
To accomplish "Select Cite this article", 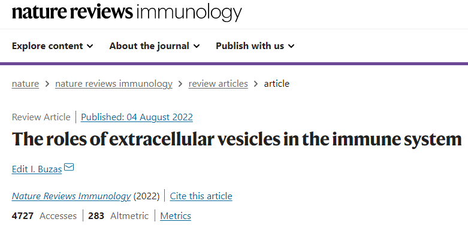I will (x=201, y=196).
